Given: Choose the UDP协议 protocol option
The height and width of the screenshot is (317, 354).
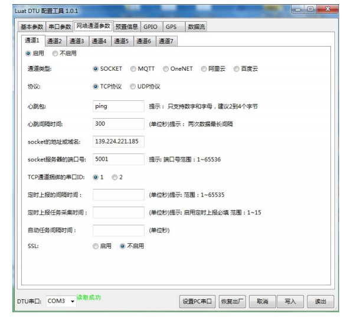Looking at the screenshot, I should (x=133, y=86).
